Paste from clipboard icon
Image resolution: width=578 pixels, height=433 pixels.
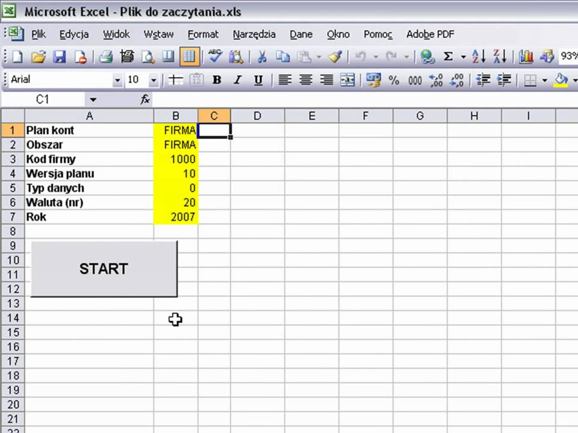click(x=304, y=57)
